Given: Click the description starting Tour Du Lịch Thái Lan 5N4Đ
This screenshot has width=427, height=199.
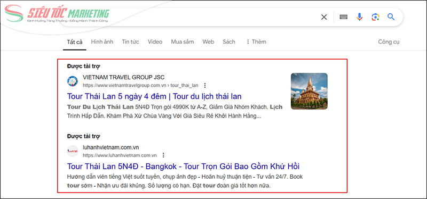Looking at the screenshot, I should click(x=175, y=111).
